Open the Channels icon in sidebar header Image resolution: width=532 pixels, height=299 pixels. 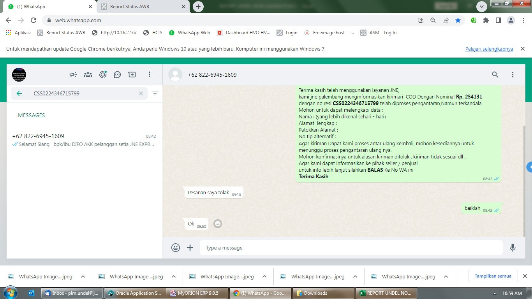pos(117,74)
